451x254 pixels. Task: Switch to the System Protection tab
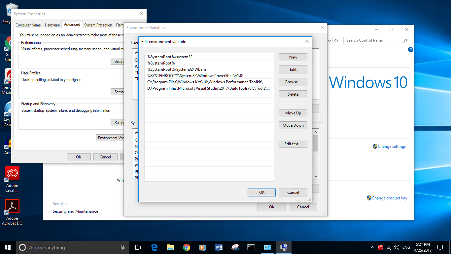pyautogui.click(x=98, y=25)
